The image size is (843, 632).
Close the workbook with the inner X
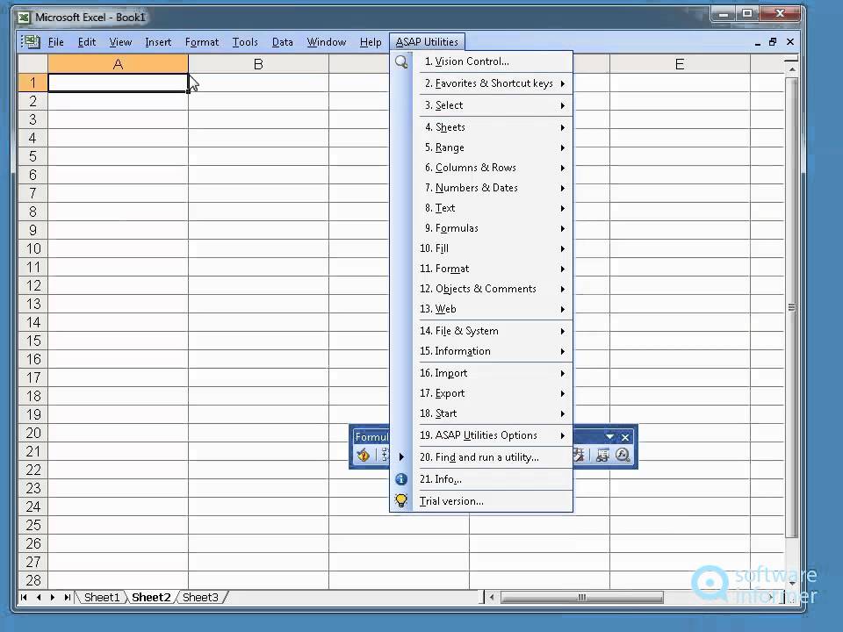[x=790, y=42]
